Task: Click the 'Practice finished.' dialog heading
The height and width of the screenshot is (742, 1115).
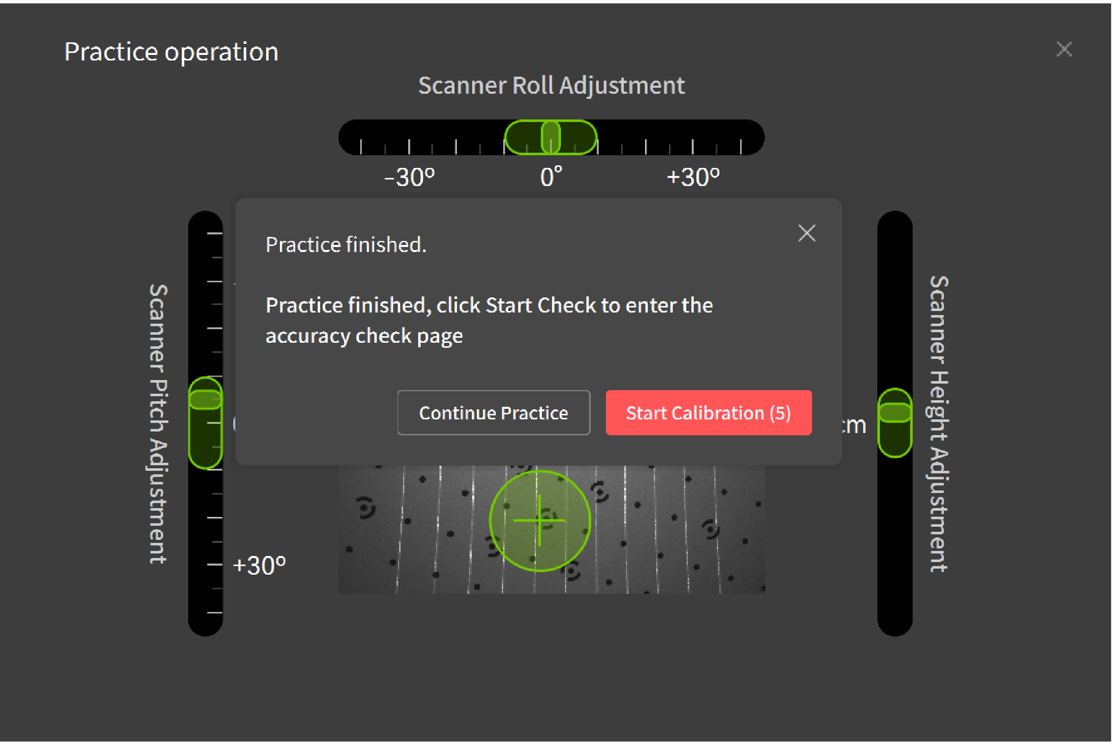Action: [346, 245]
